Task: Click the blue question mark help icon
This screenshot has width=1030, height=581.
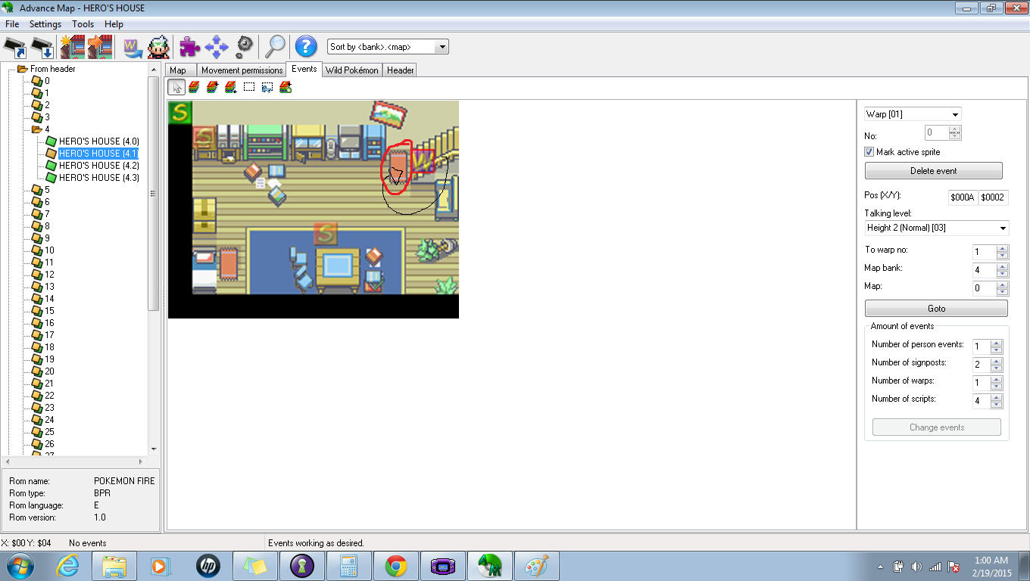Action: (x=305, y=46)
